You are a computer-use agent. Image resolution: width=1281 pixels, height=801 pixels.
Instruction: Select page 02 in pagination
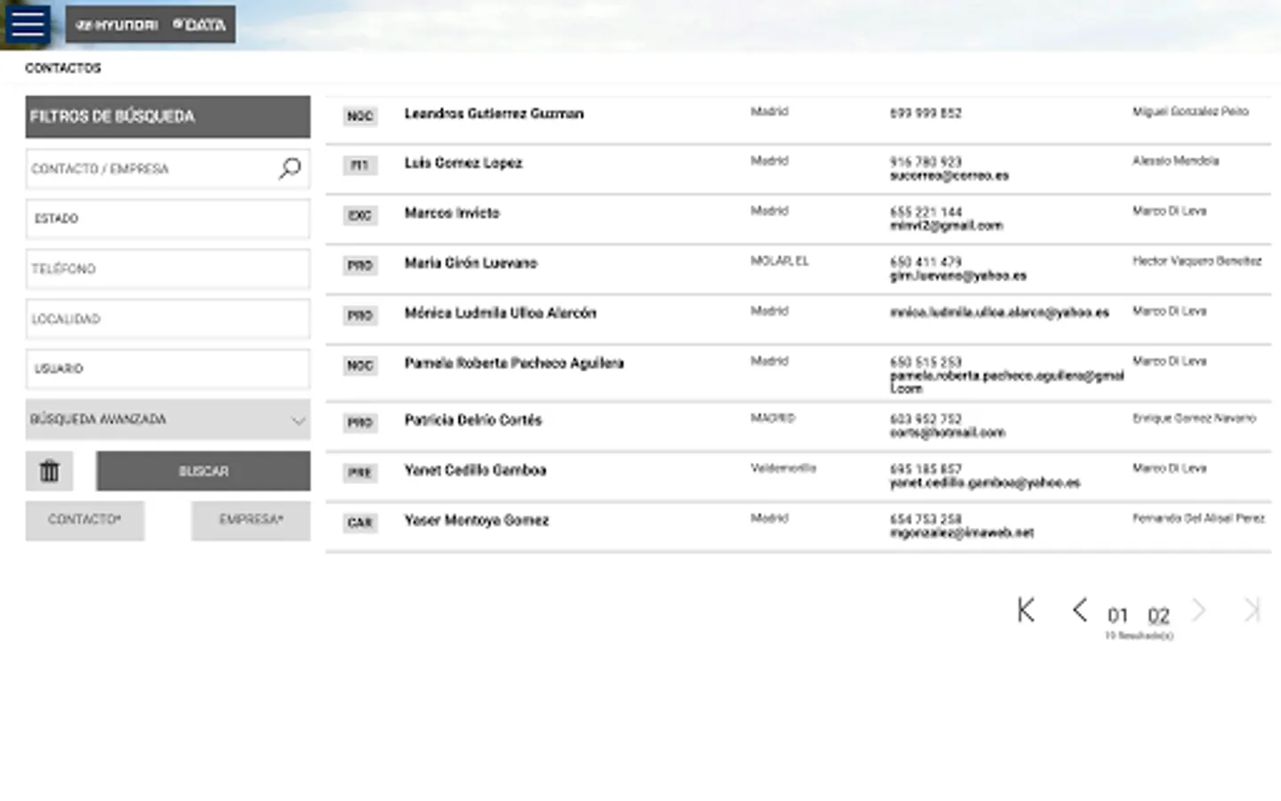coord(1158,615)
